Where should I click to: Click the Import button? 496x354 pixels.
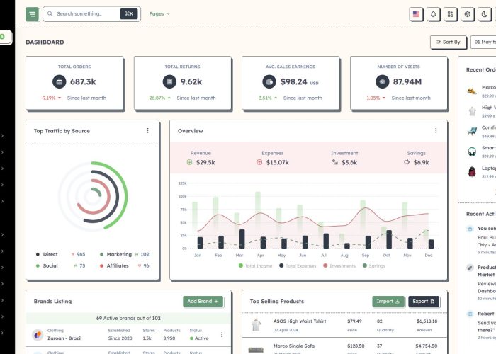click(388, 301)
